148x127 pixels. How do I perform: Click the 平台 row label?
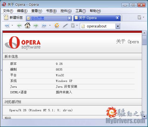click(13, 75)
